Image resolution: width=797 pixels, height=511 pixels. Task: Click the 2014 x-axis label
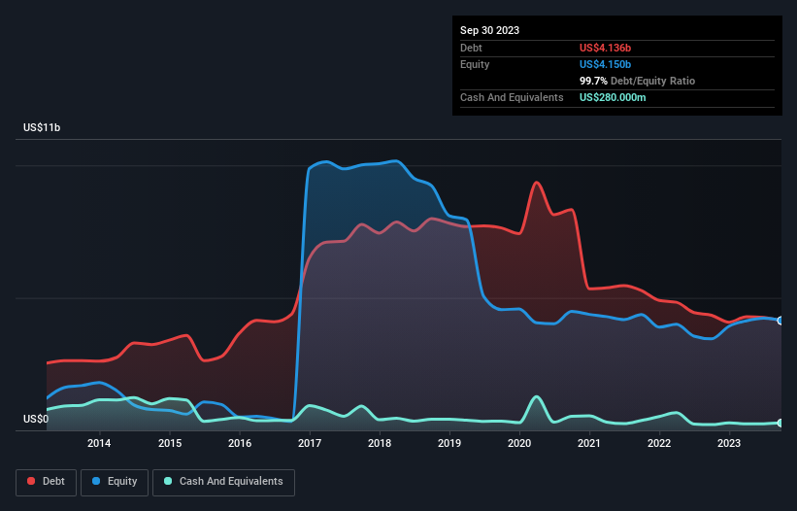99,443
